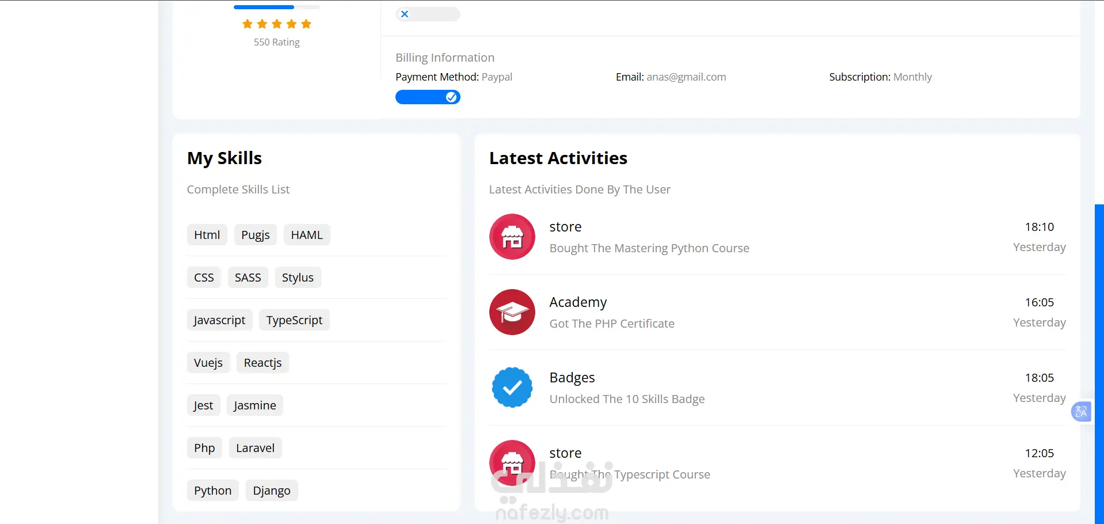Select the Pugjs skill tag

(256, 235)
